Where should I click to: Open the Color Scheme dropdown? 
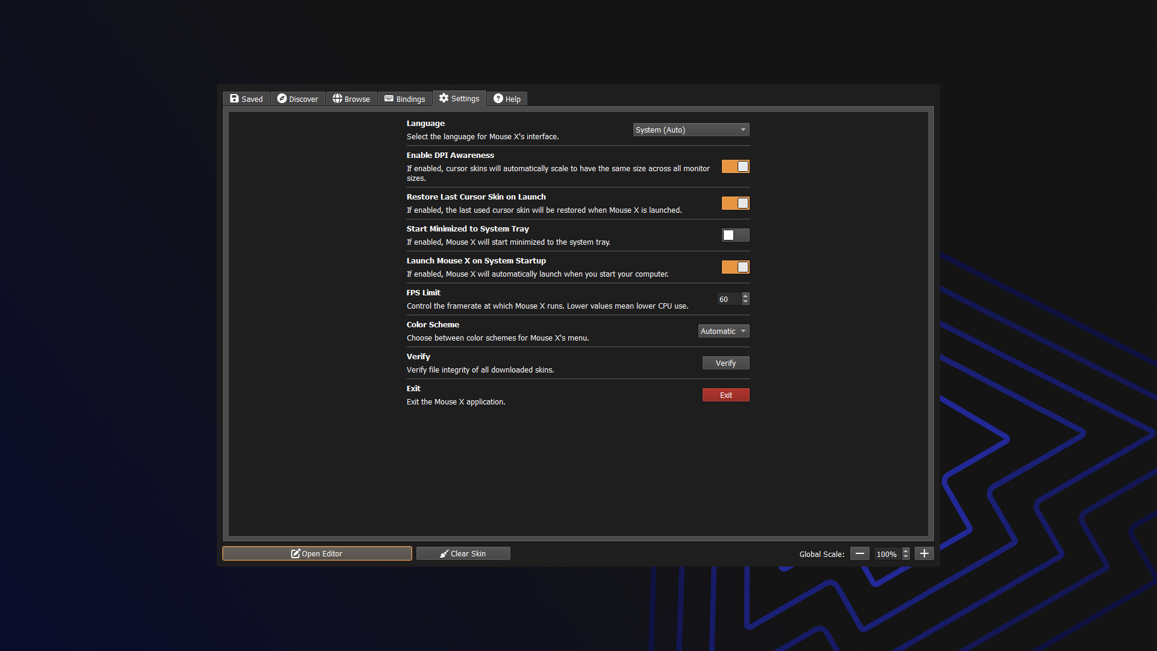point(724,331)
